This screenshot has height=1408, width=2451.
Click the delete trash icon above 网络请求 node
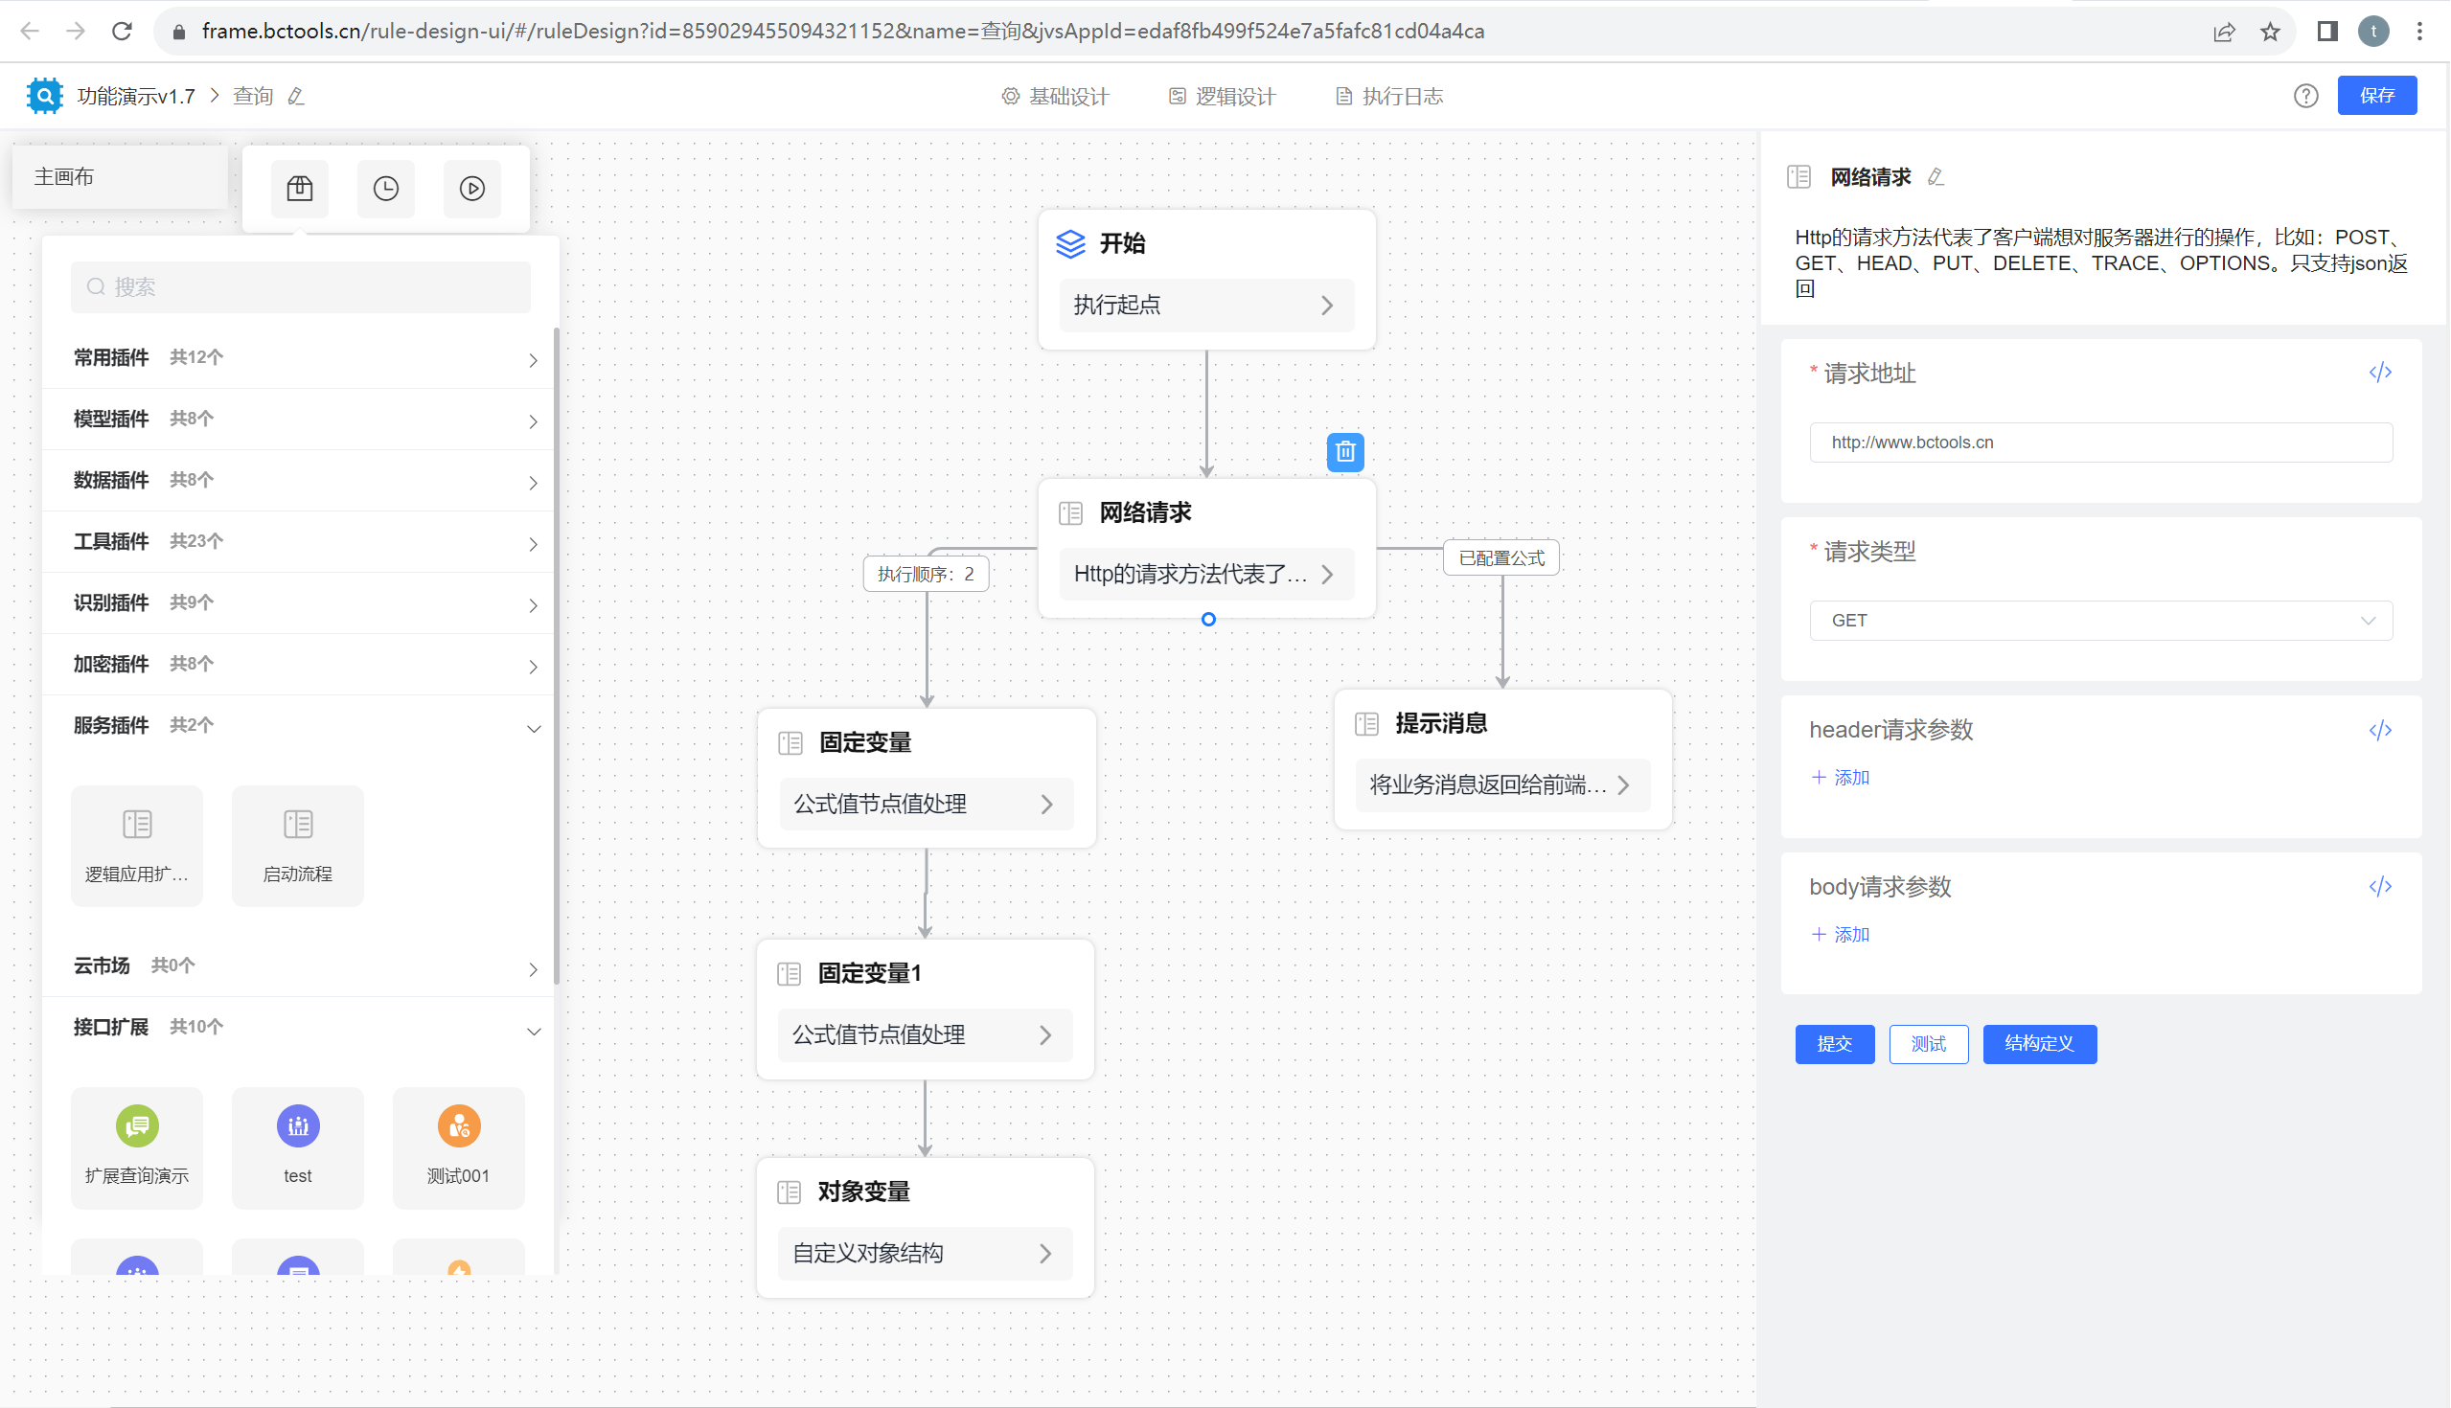click(x=1344, y=451)
